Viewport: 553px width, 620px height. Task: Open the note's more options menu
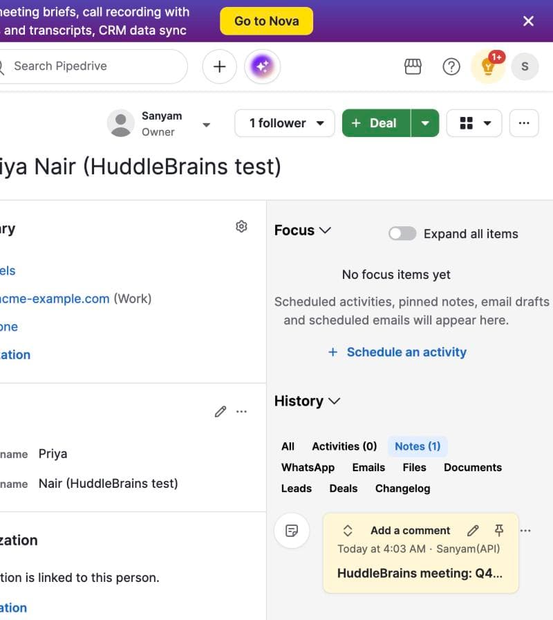[x=525, y=531]
